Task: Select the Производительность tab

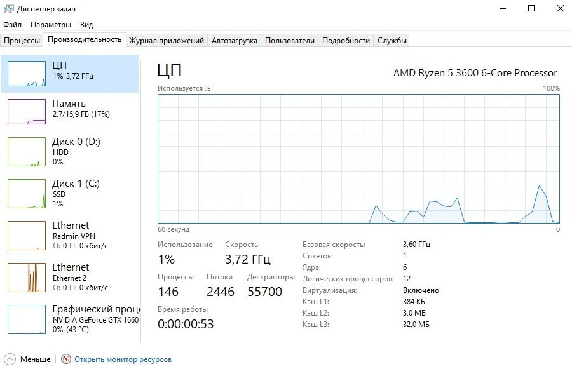Action: pos(85,39)
